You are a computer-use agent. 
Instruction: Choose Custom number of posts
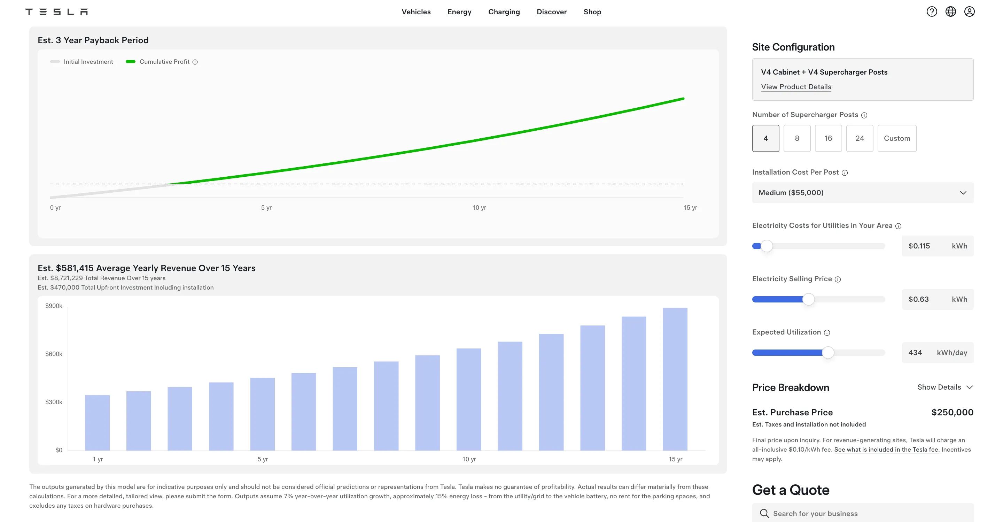[x=897, y=138]
